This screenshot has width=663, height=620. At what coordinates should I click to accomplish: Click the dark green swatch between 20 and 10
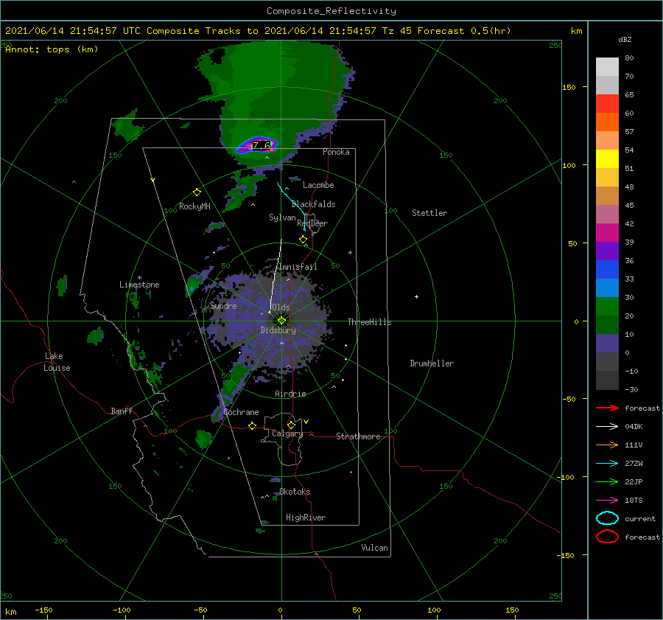(607, 324)
